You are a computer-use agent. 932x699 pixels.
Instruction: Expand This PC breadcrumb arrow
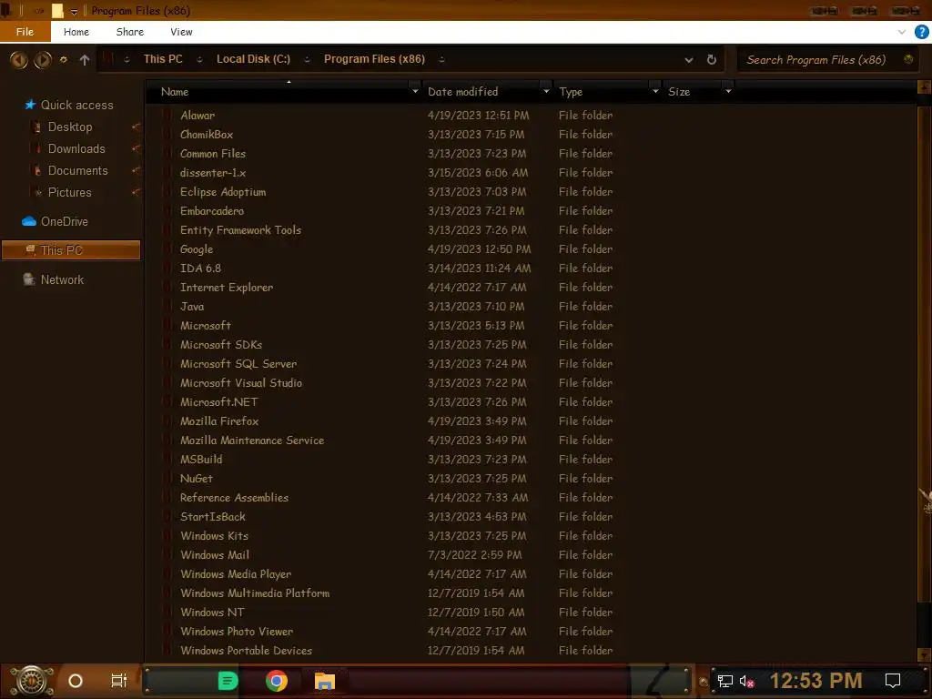pyautogui.click(x=199, y=59)
